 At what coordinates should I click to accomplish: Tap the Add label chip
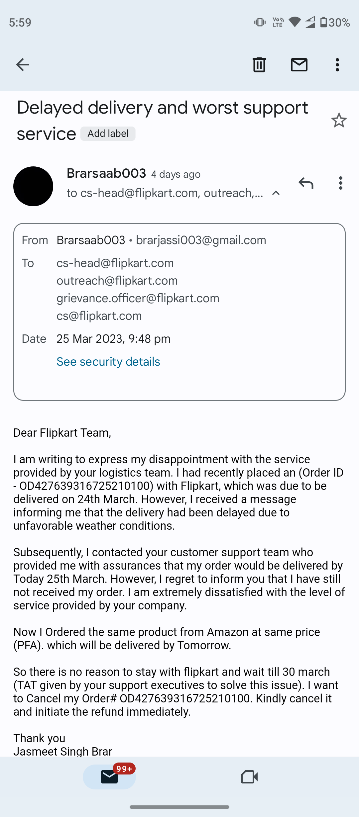point(108,134)
